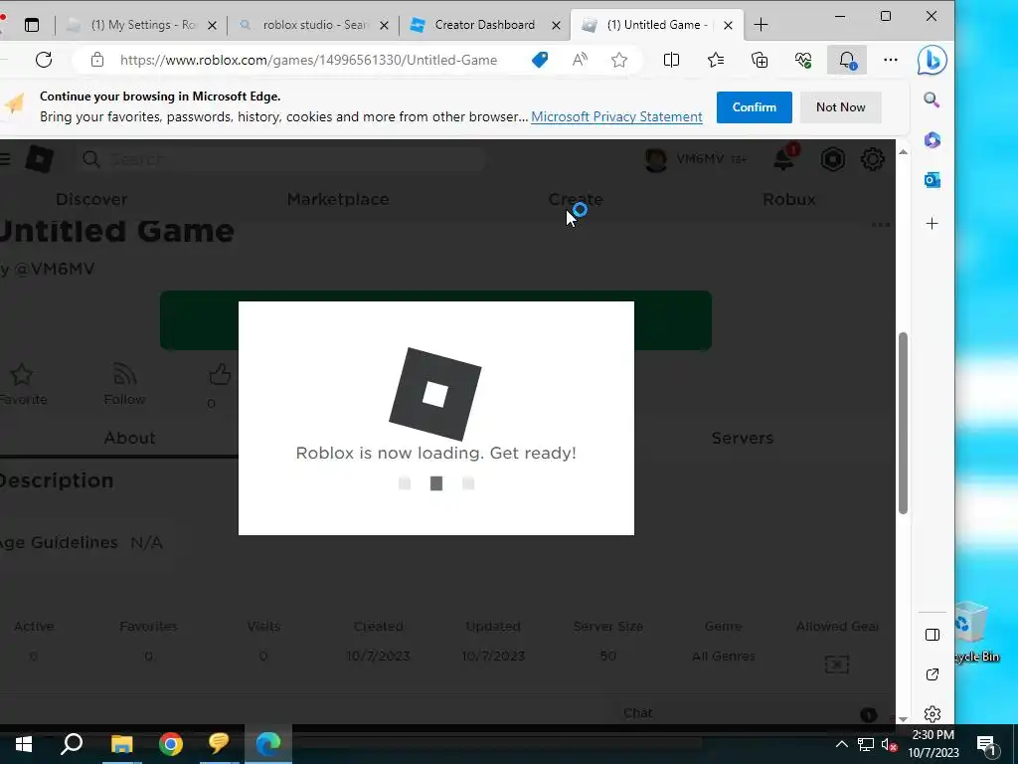The image size is (1018, 764).
Task: Open a new browser tab
Action: pyautogui.click(x=761, y=25)
